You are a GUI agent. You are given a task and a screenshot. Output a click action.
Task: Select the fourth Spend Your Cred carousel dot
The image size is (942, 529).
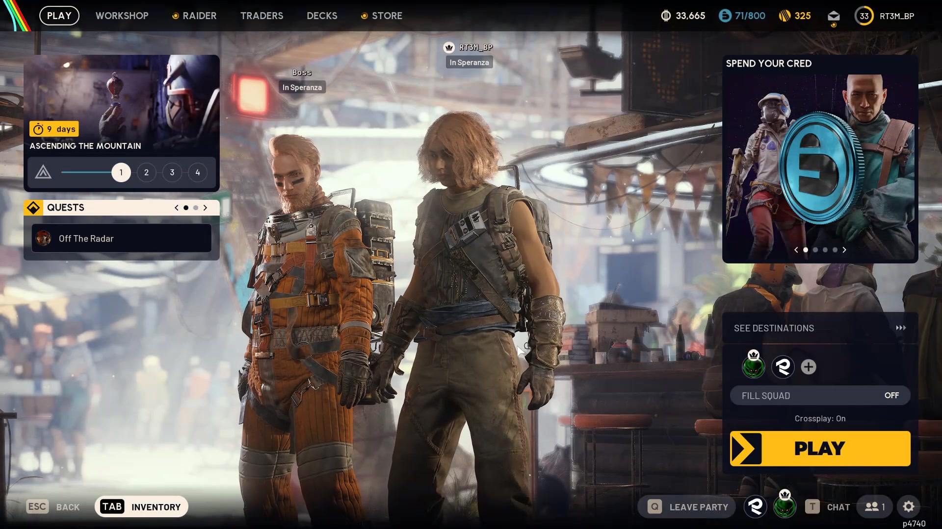[835, 250]
